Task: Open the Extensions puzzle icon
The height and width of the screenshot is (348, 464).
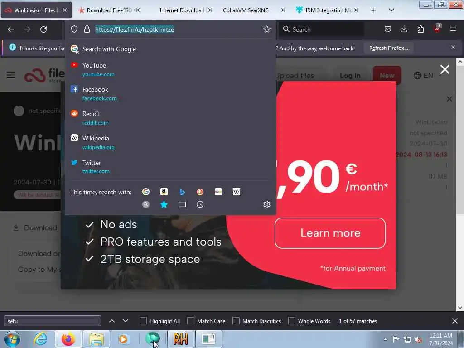Action: [420, 29]
